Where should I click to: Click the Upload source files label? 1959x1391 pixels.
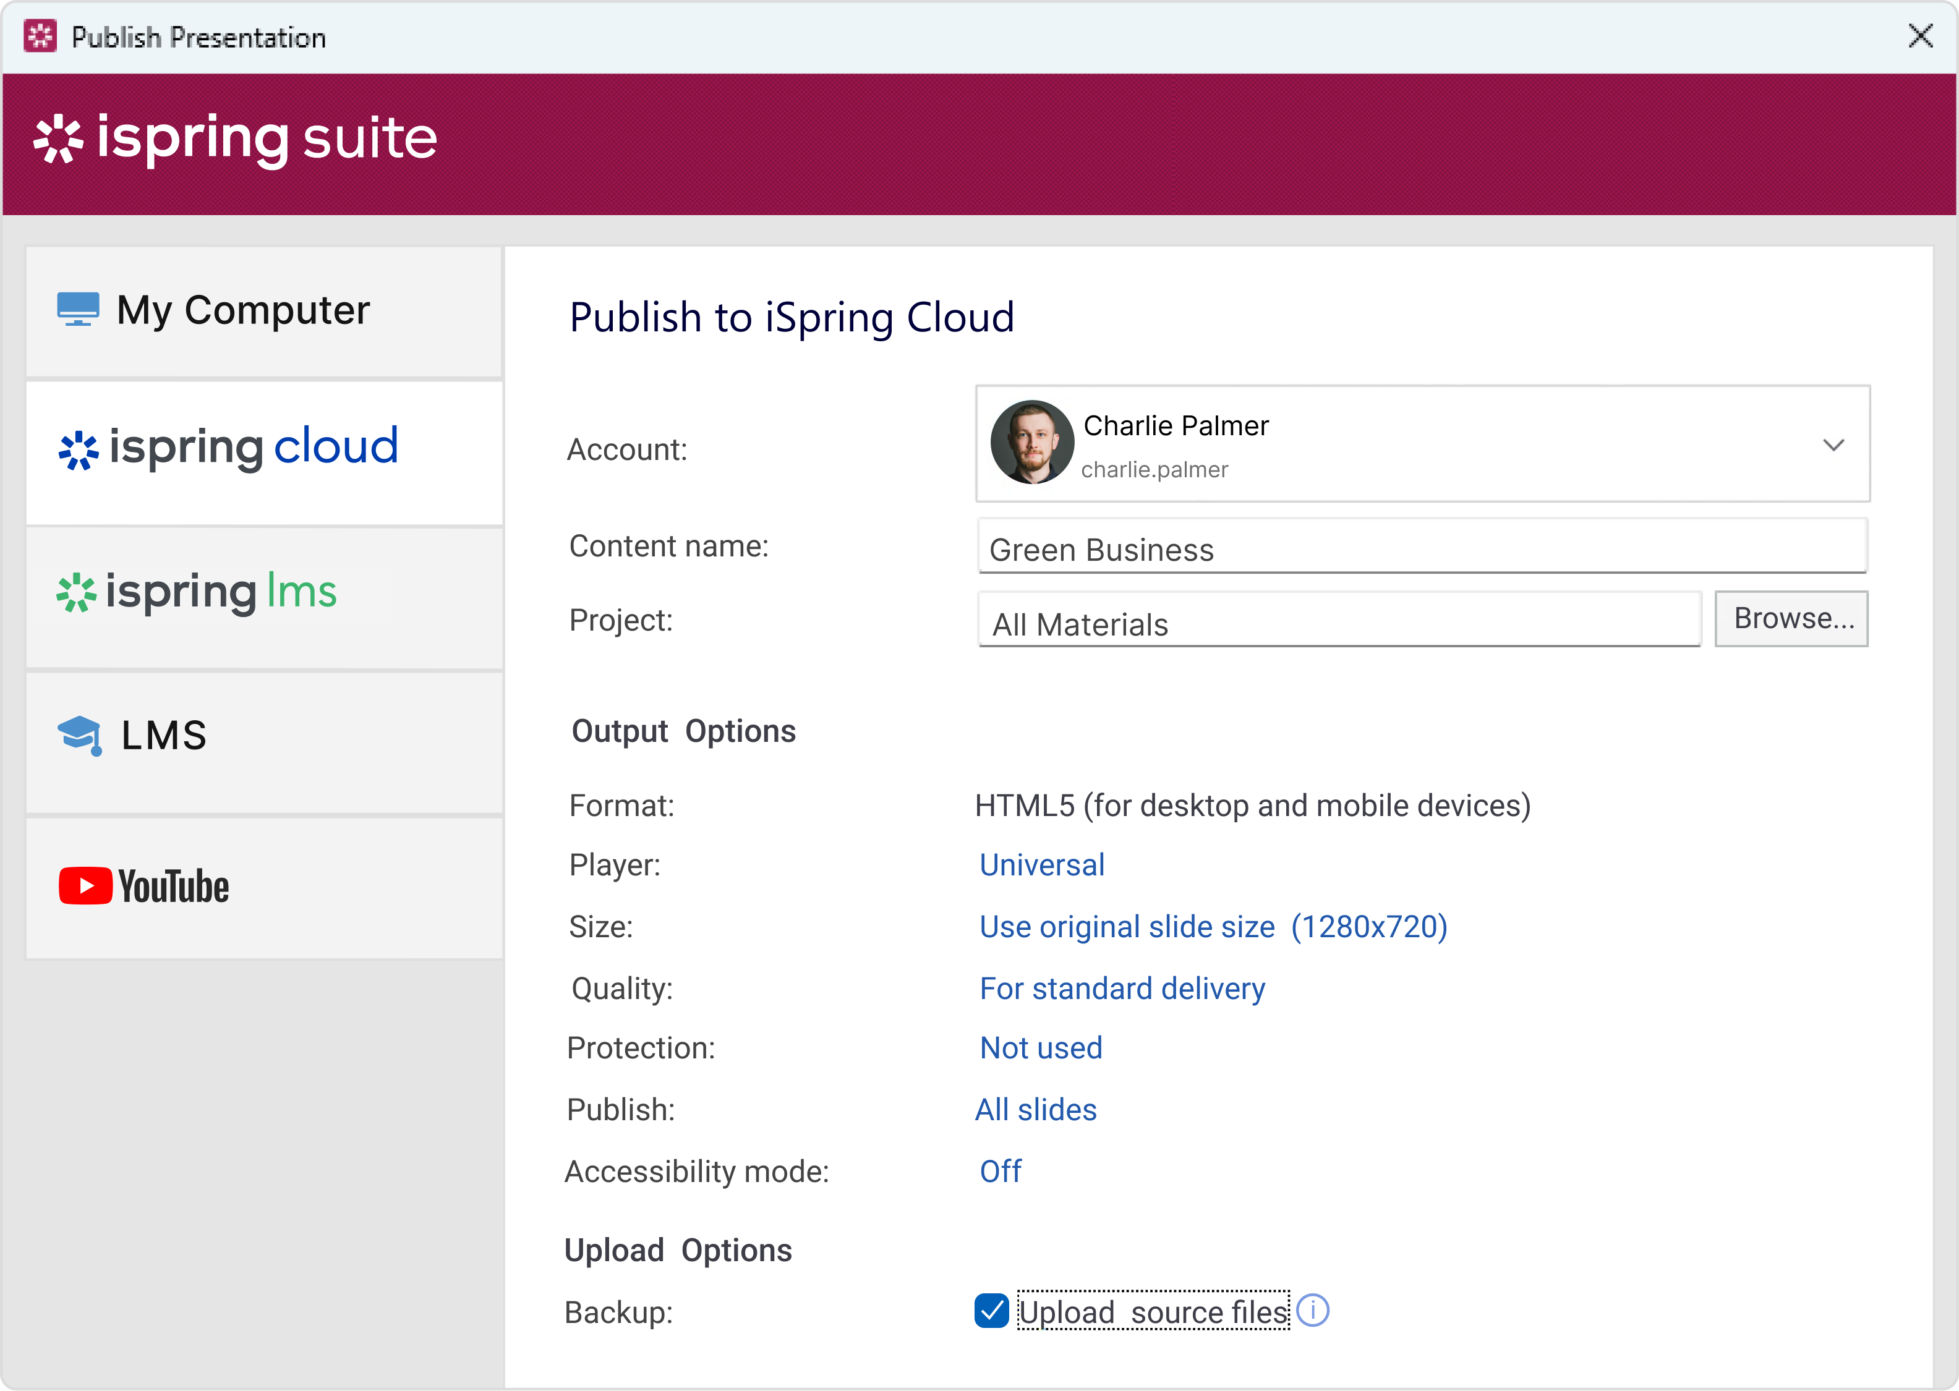1153,1311
